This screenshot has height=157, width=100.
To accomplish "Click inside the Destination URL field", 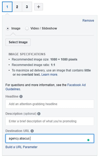I will point(50,138).
